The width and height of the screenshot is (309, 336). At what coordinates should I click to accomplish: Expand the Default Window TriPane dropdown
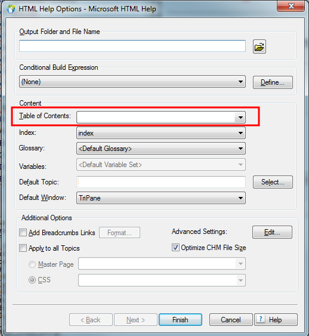[161, 198]
